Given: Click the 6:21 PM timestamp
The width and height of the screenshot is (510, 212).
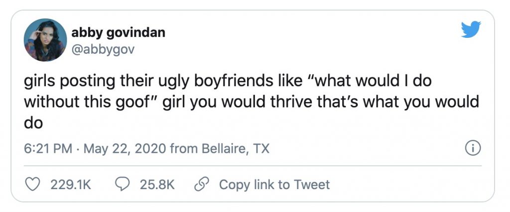Looking at the screenshot, I should tap(46, 148).
